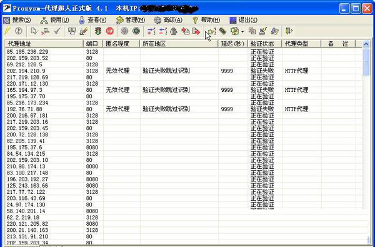
Task: Select proxy row 202.194.210.9
Action: tap(184, 71)
